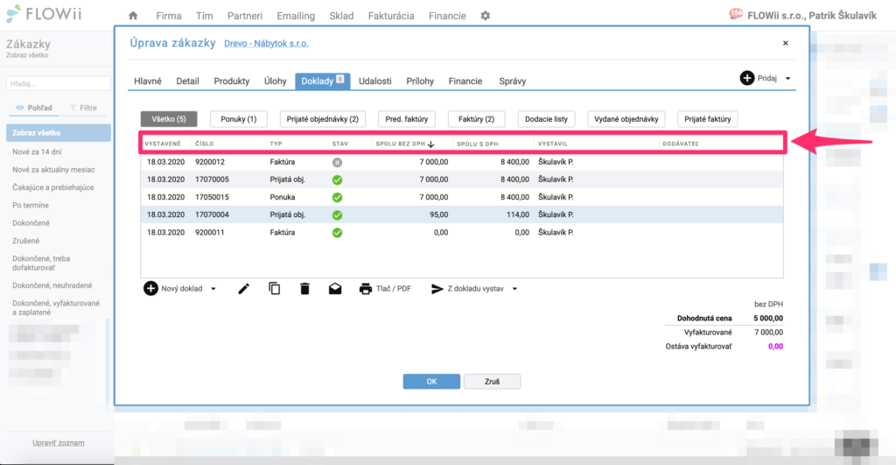This screenshot has height=465, width=896.
Task: Open the notifications chat bubble icon
Action: pos(735,15)
